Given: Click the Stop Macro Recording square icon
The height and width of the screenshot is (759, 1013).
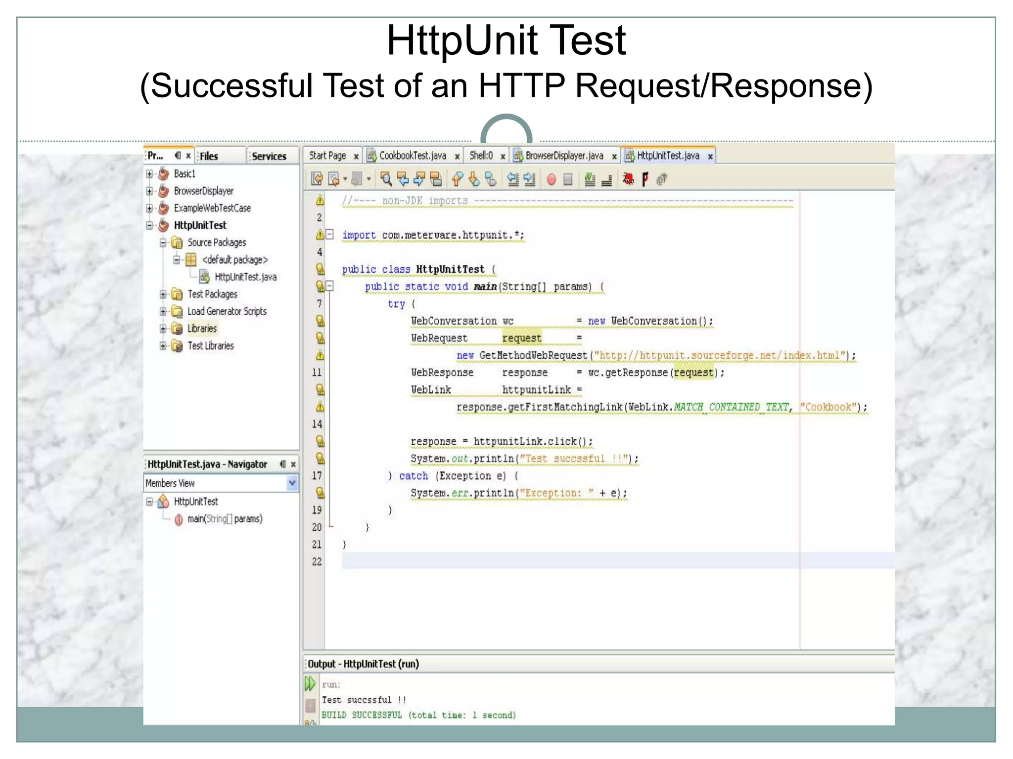Looking at the screenshot, I should click(568, 179).
